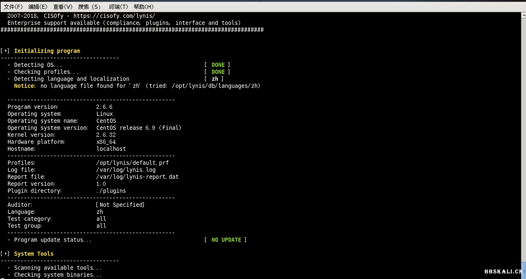Click the /opt/lynis/default.prf profile path

pos(132,163)
